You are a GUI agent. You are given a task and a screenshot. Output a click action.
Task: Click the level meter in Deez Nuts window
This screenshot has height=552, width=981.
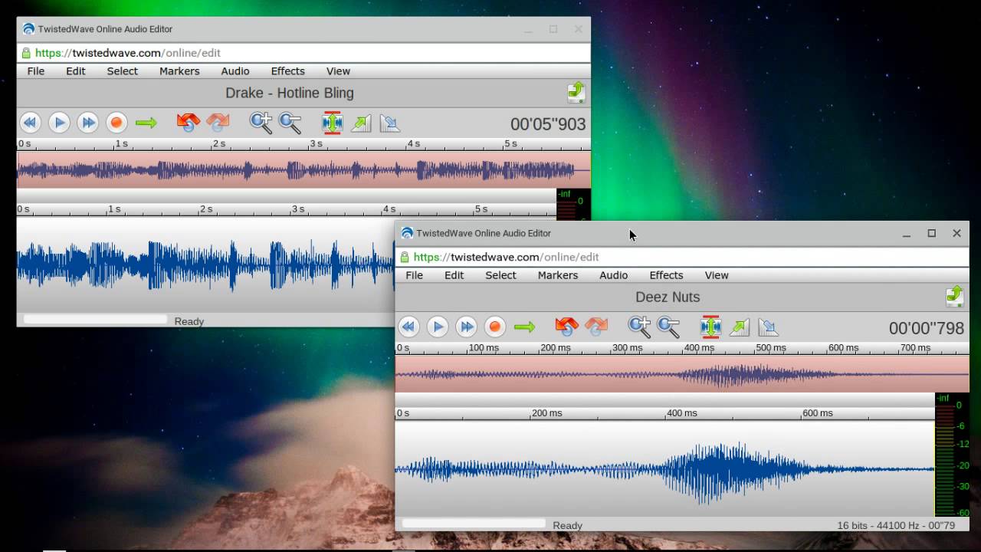coord(952,455)
